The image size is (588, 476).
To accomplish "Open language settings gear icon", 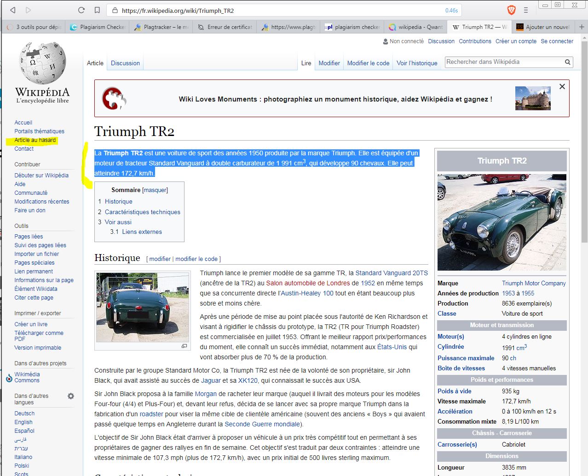I will coord(71,396).
